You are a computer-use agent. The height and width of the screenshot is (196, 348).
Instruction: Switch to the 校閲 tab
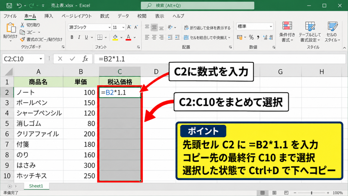[142, 16]
